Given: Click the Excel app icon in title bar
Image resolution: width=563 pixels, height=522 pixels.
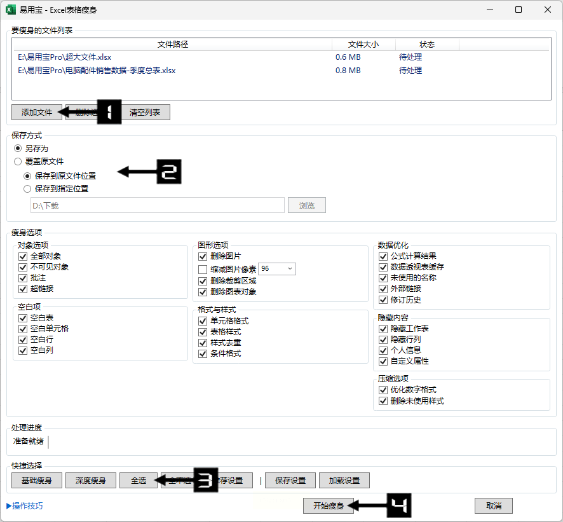Looking at the screenshot, I should 11,10.
